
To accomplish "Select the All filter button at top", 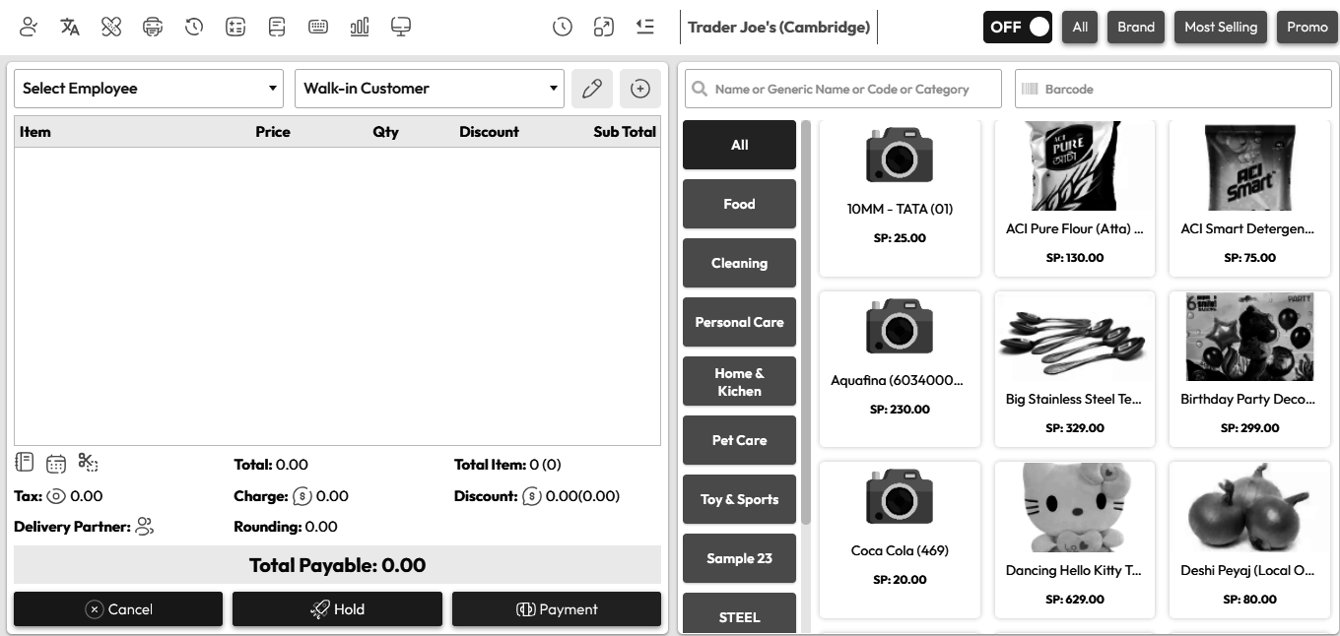I will point(1081,27).
